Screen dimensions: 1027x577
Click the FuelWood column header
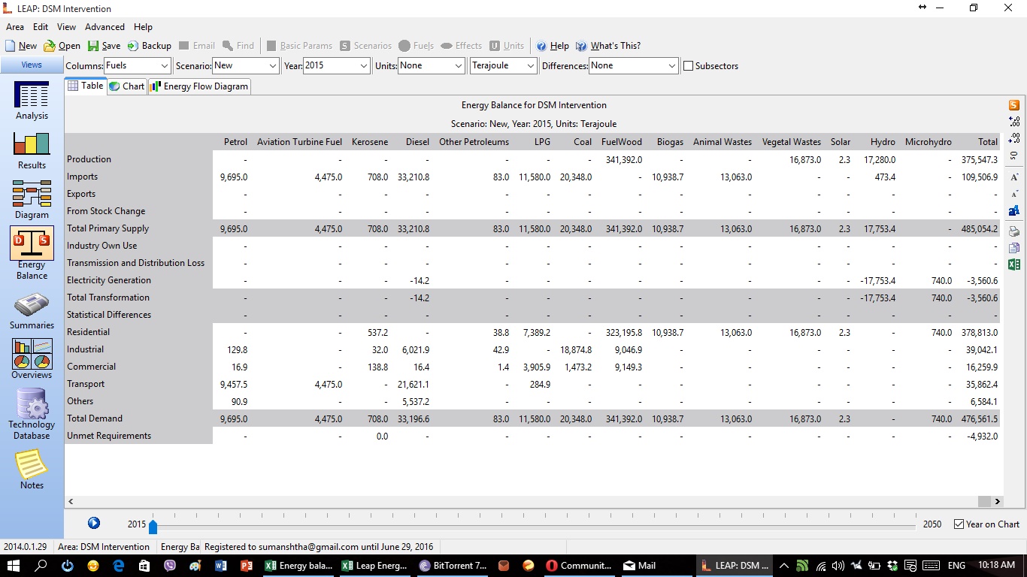coord(622,142)
